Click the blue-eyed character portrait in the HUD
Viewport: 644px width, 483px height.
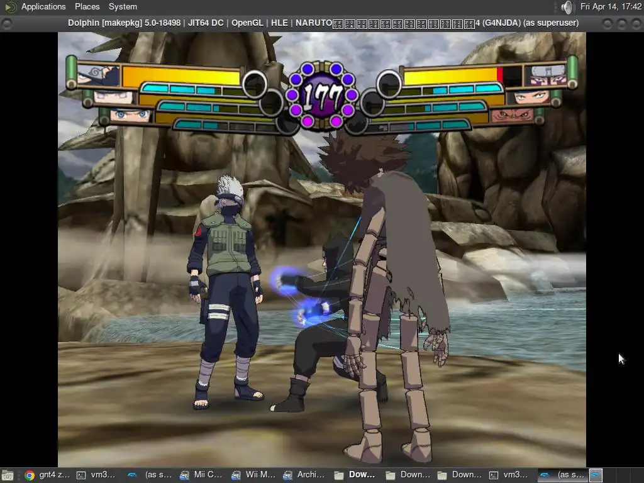click(x=131, y=115)
